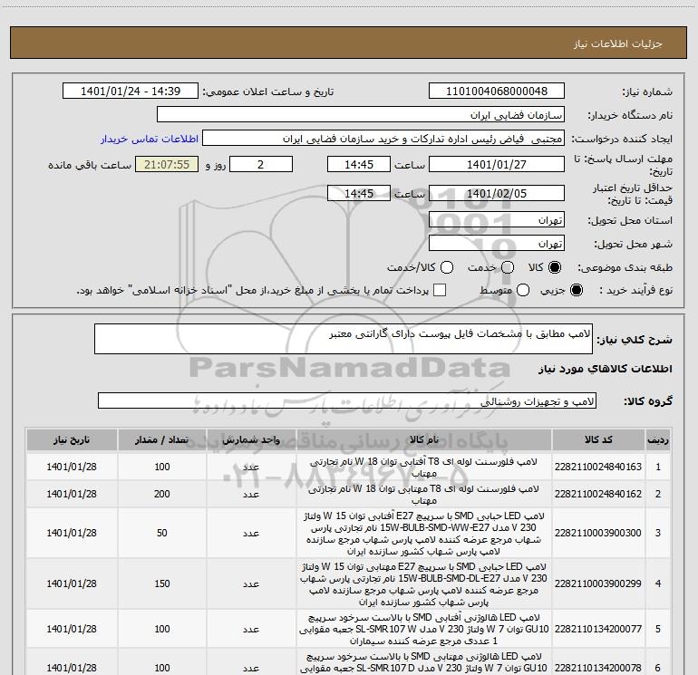Viewport: 698px width, 675px height.
Task: Select the خدمت radio button
Action: tap(508, 267)
